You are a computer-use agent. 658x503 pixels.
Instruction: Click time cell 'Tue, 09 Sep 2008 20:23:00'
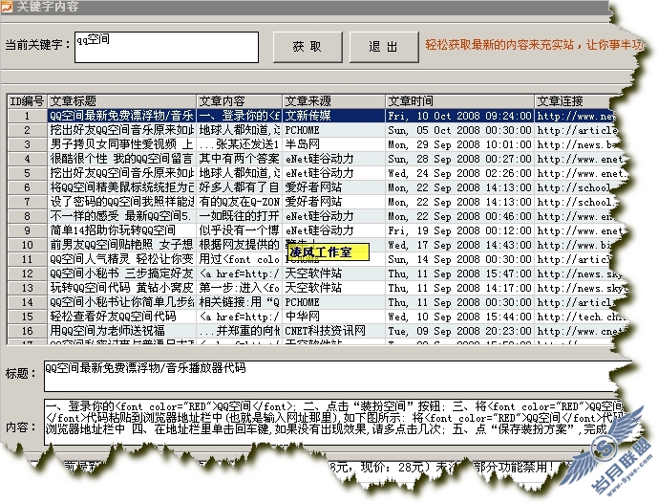tap(460, 331)
